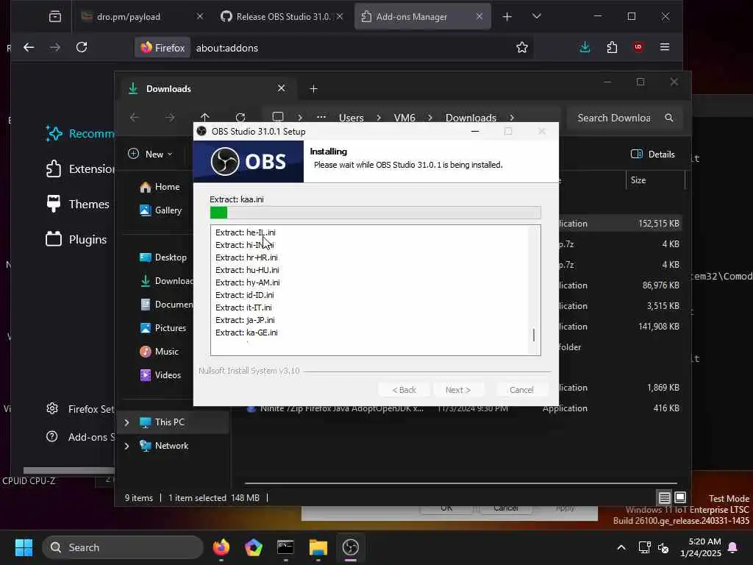
Task: Open the New item dropdown
Action: [x=150, y=154]
